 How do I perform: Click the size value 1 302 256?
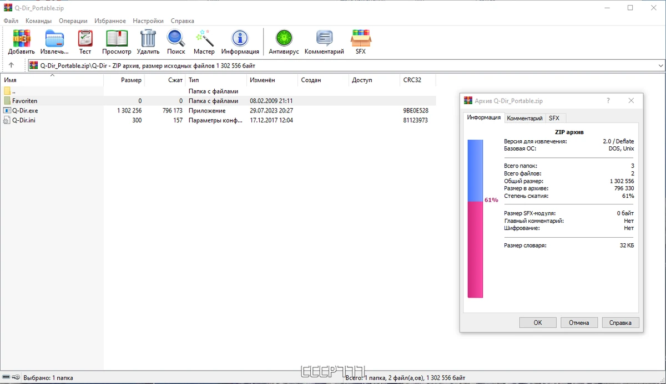129,110
